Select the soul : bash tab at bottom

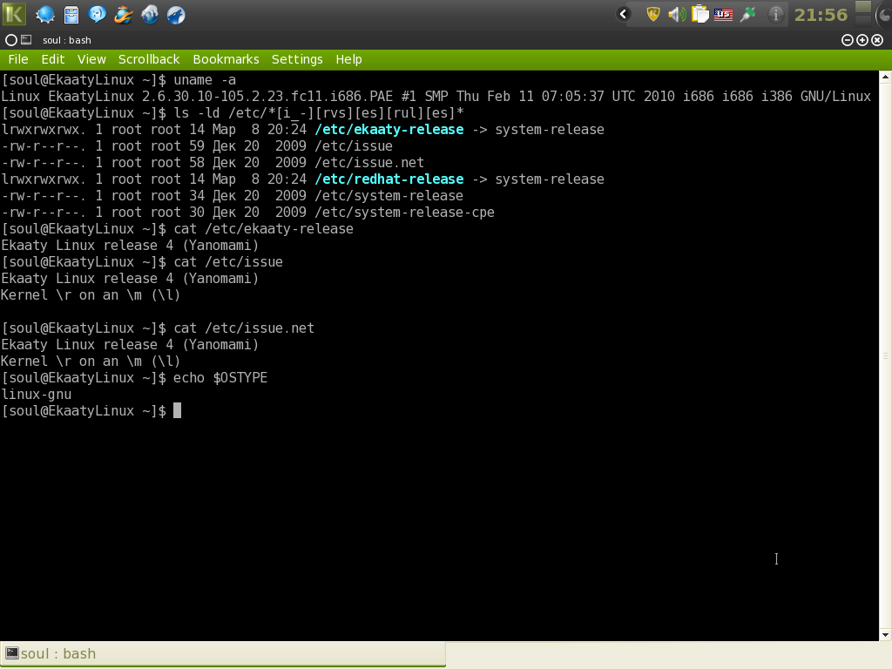point(223,653)
